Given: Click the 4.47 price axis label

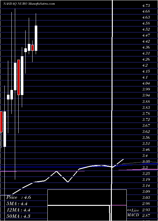Looking at the screenshot, I should click(x=146, y=35).
